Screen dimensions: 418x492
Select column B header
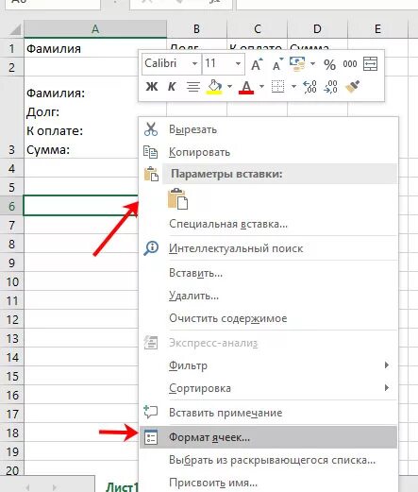tap(196, 29)
